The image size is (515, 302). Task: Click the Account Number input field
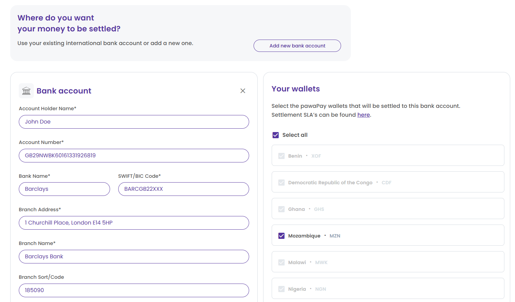click(x=134, y=156)
